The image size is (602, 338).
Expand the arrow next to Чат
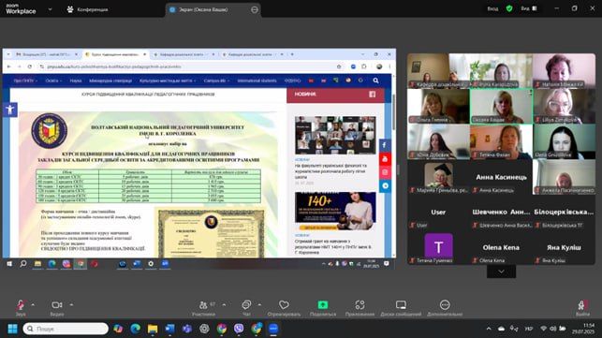[259, 304]
